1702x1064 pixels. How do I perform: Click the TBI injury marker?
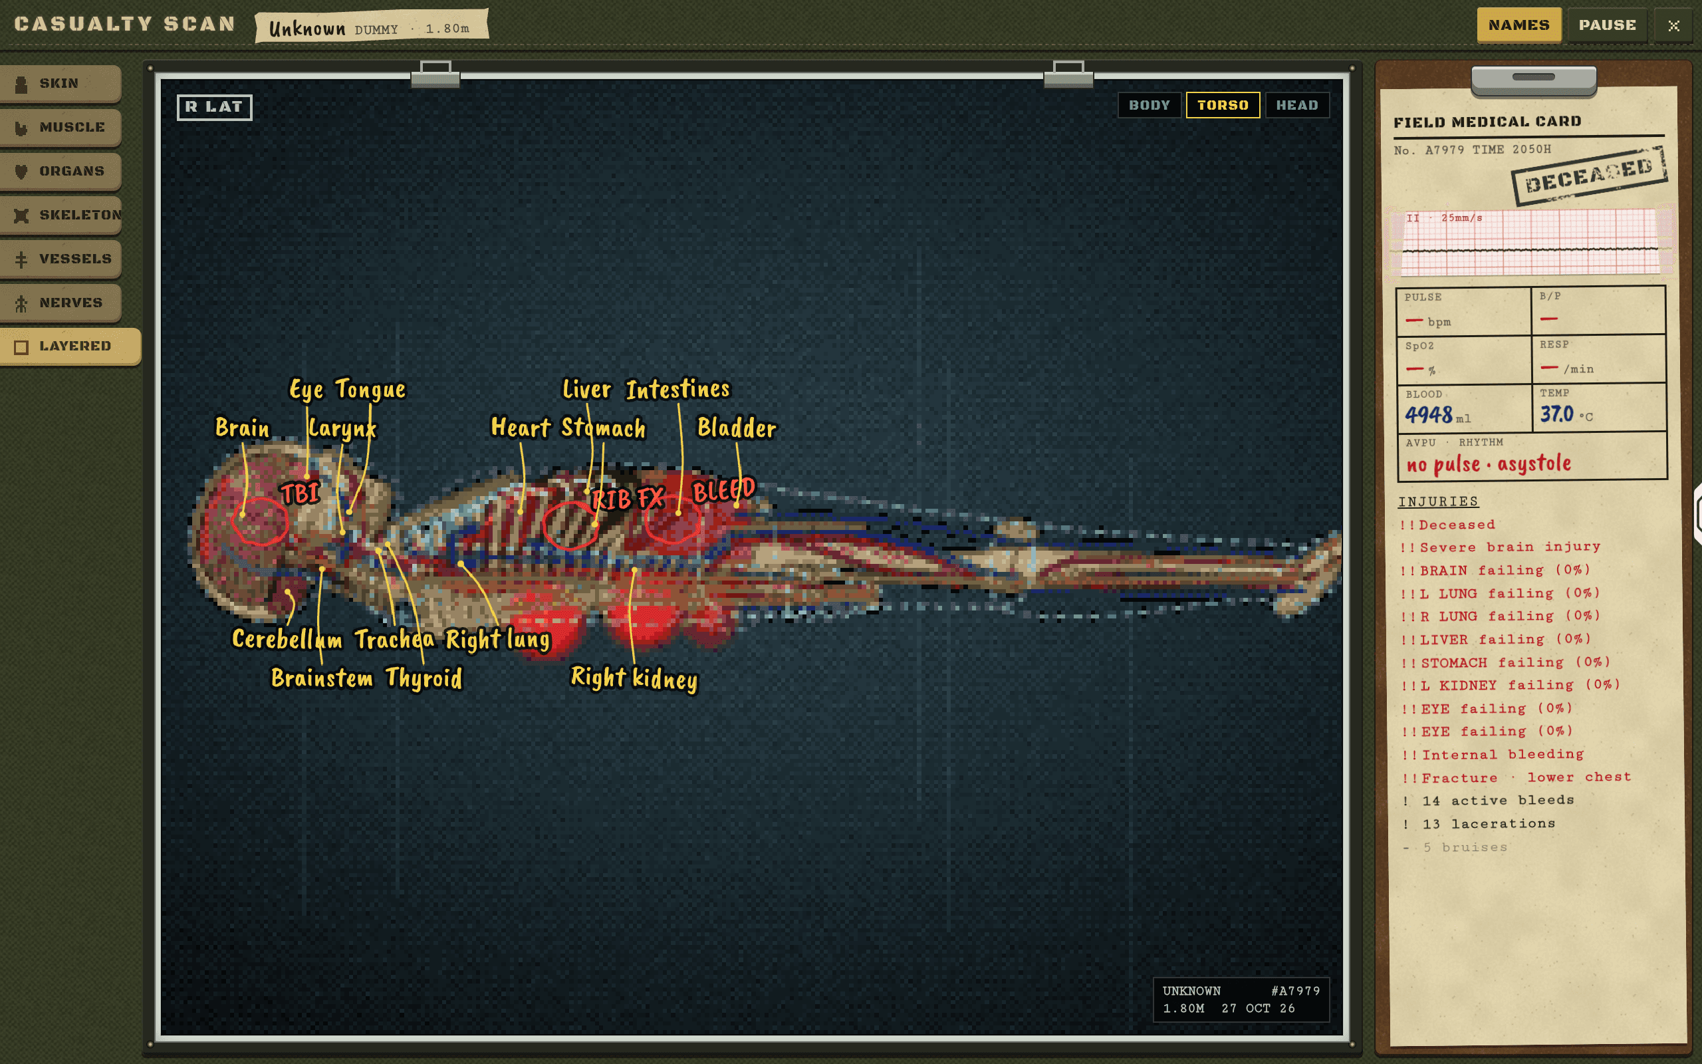pyautogui.click(x=301, y=494)
